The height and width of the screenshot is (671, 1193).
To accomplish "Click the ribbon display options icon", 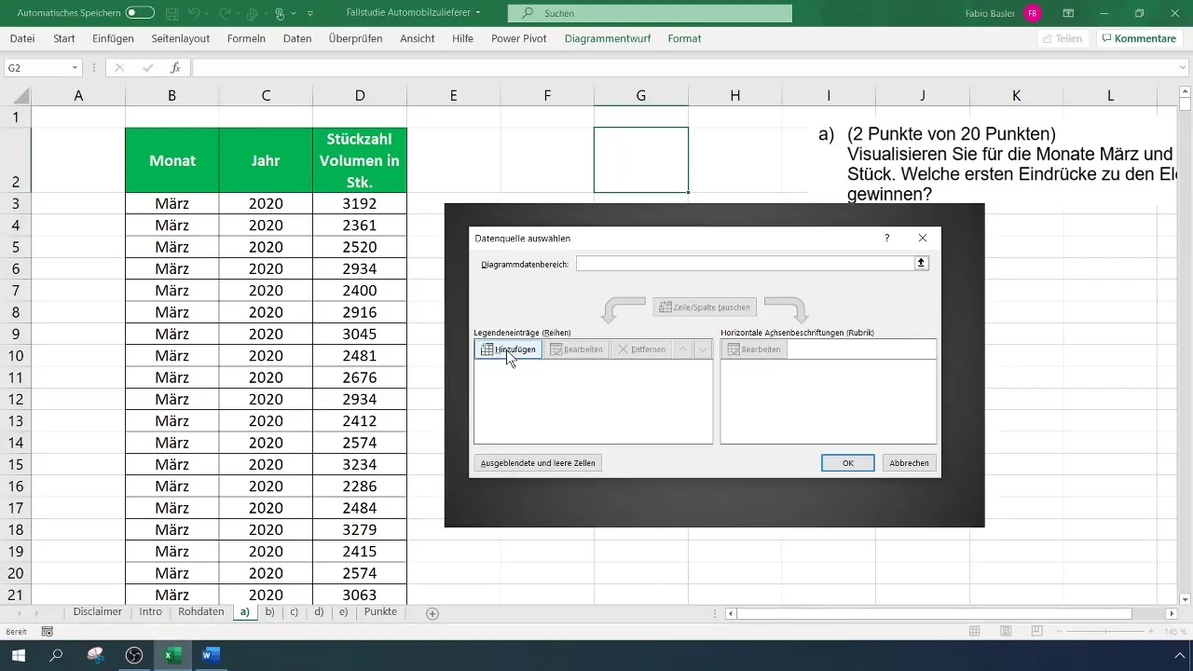I will (x=1068, y=13).
